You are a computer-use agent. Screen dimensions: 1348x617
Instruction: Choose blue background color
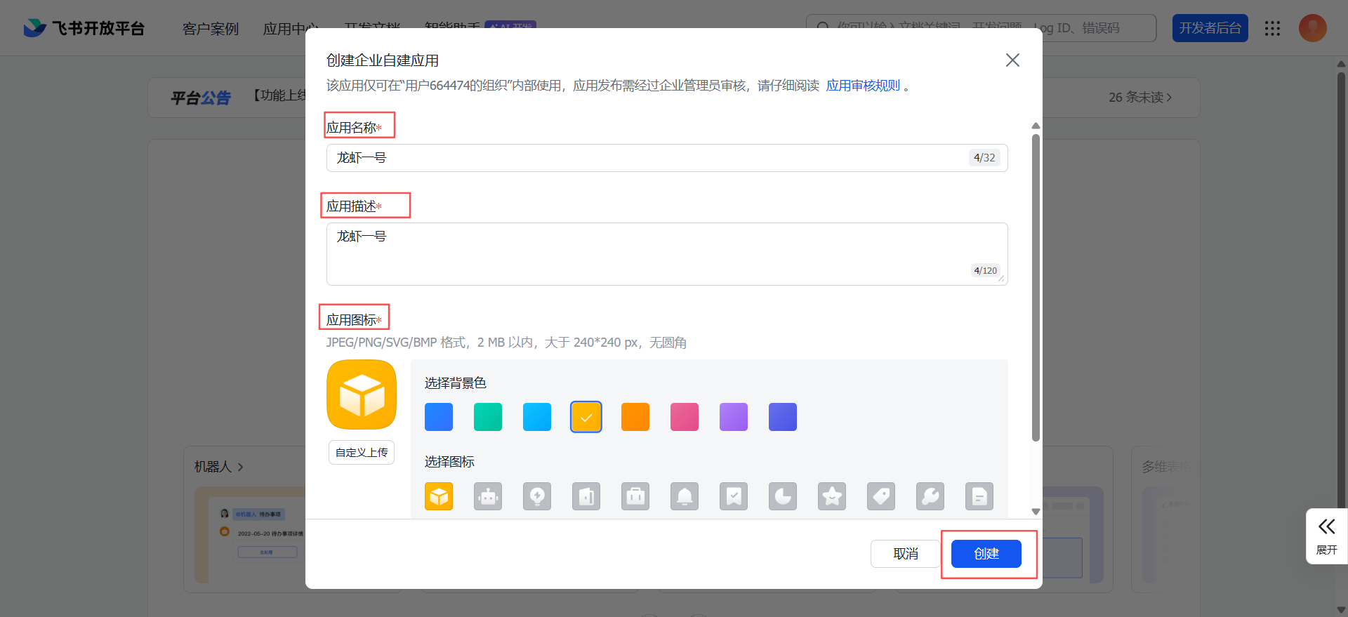coord(439,417)
